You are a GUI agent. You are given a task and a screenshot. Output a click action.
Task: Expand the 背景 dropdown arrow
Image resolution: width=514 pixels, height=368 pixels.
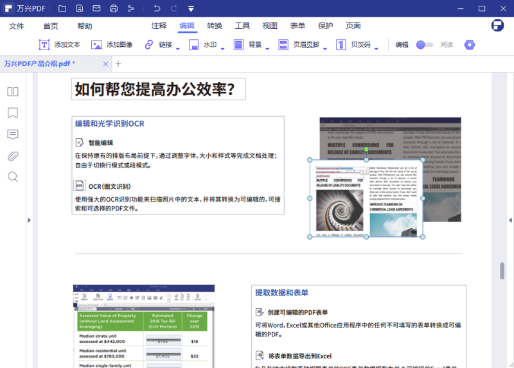pyautogui.click(x=267, y=49)
